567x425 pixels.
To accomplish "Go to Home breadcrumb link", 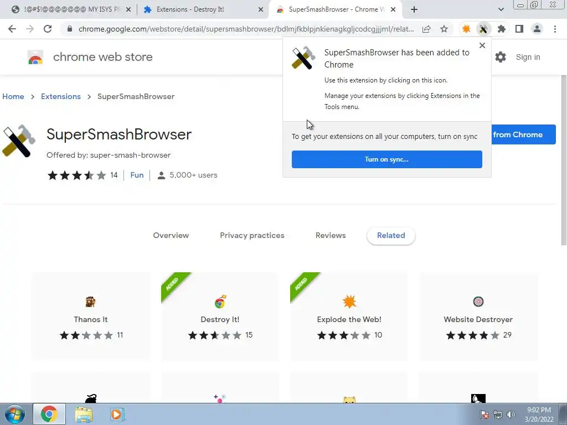I will tap(13, 96).
